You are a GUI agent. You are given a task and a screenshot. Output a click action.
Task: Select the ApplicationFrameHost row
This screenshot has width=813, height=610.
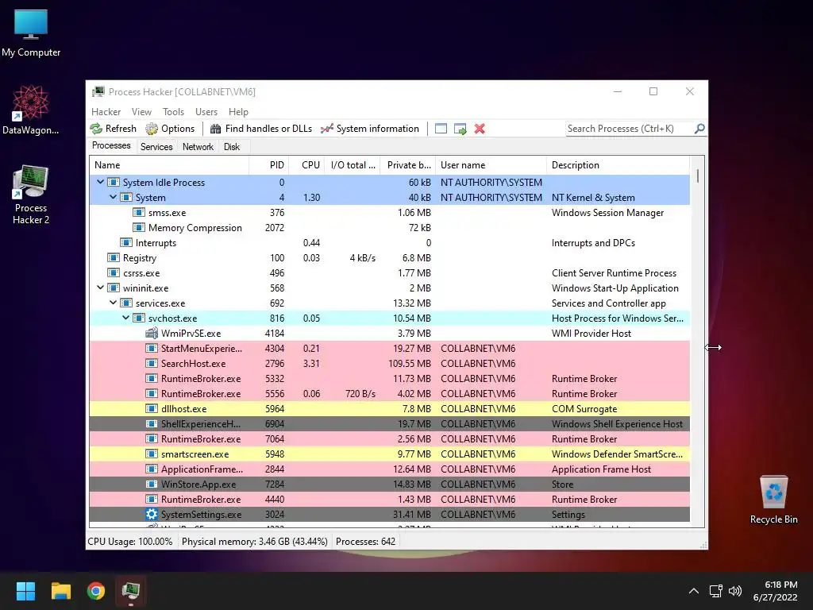coord(390,469)
